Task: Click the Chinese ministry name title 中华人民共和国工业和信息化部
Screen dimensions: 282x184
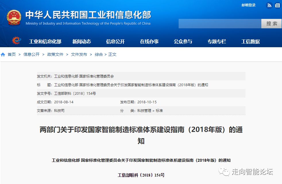Action: click(x=88, y=15)
